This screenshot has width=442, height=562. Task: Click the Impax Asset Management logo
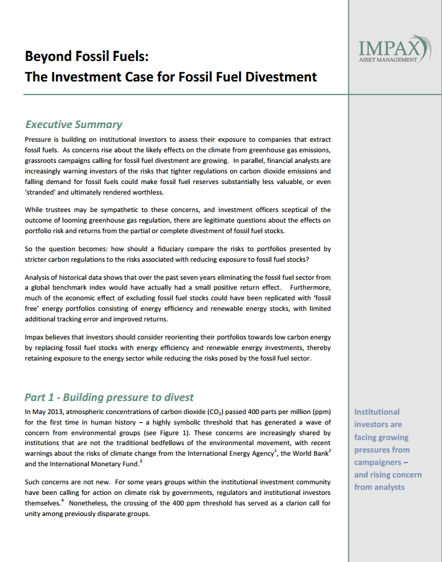point(395,49)
